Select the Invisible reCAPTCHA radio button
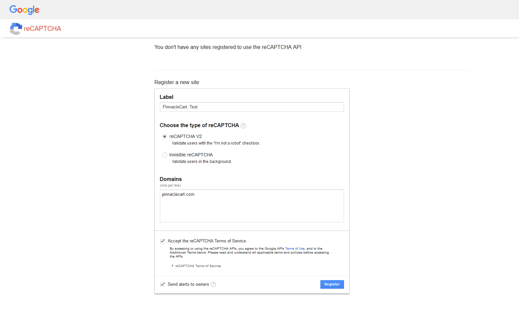519x314 pixels. [x=164, y=155]
